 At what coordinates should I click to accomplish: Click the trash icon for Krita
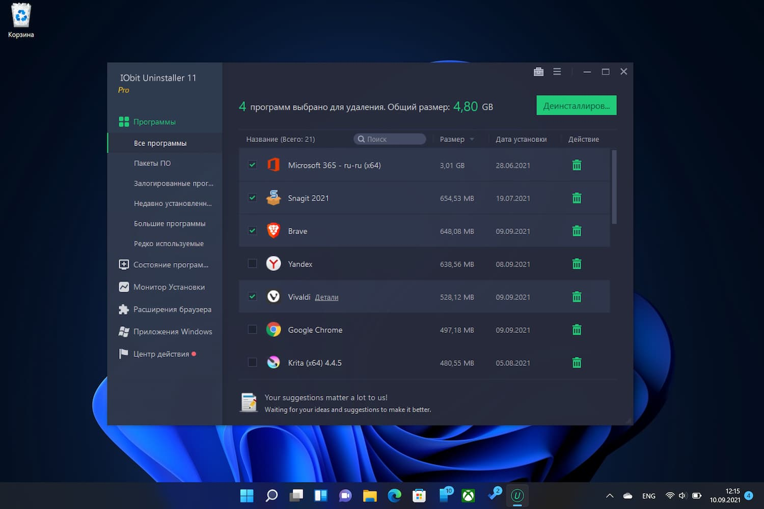click(x=577, y=362)
